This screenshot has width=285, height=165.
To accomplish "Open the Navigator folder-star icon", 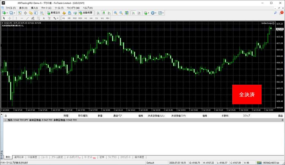I will point(31,13).
